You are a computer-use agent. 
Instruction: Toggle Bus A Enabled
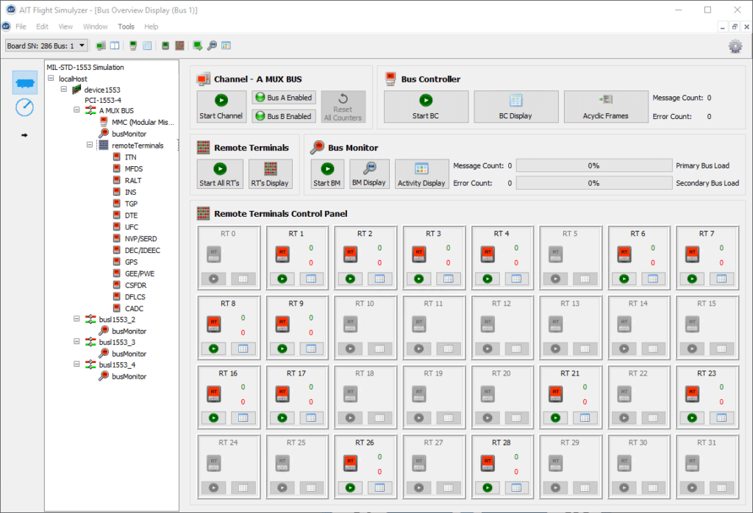coord(282,98)
